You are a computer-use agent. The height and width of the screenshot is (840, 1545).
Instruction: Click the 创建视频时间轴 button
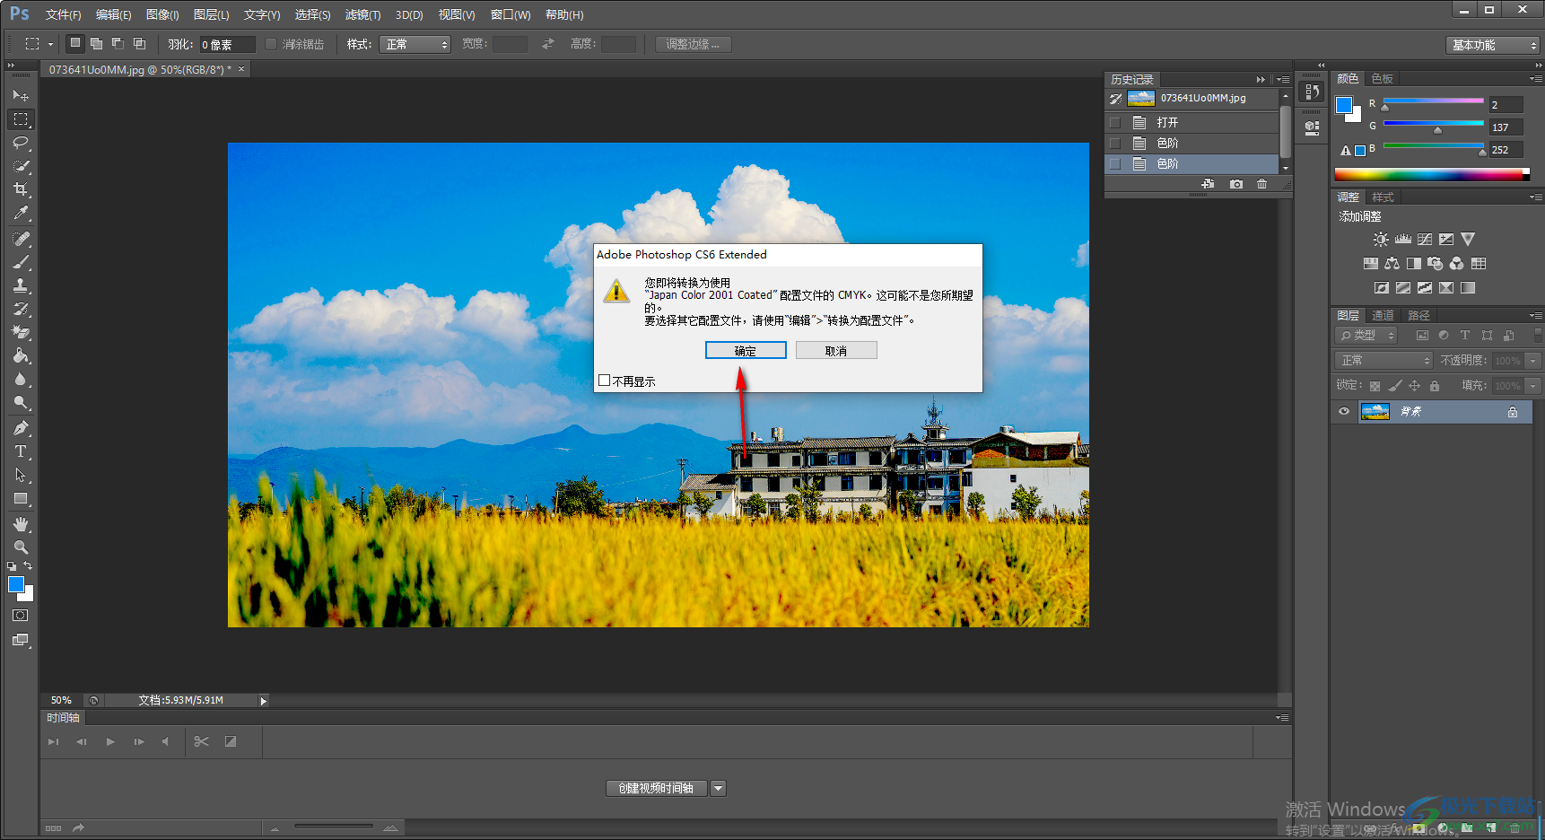click(657, 788)
